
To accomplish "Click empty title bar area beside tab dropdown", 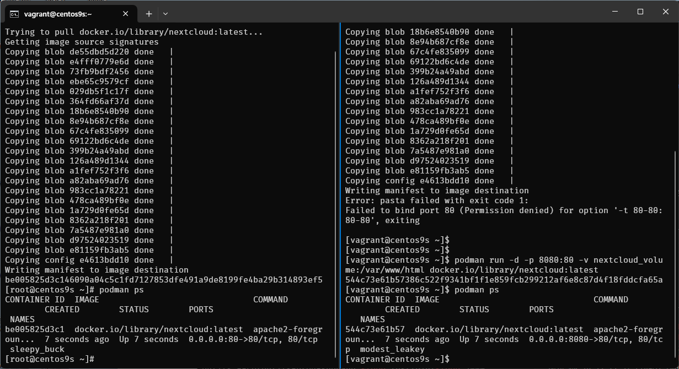I will click(x=386, y=12).
